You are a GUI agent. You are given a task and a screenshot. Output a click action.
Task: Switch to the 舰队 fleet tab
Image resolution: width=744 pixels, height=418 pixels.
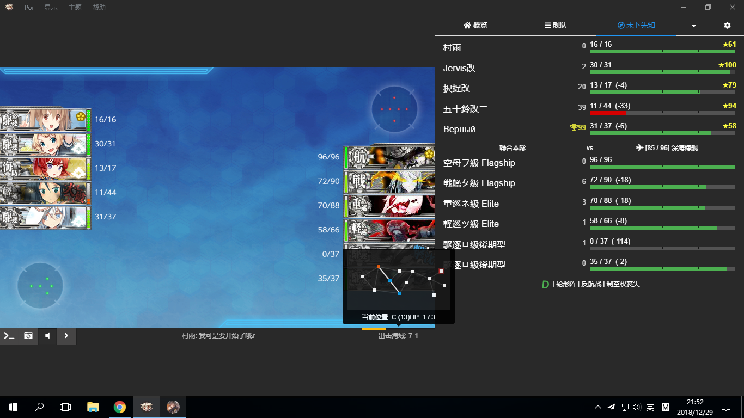[556, 26]
